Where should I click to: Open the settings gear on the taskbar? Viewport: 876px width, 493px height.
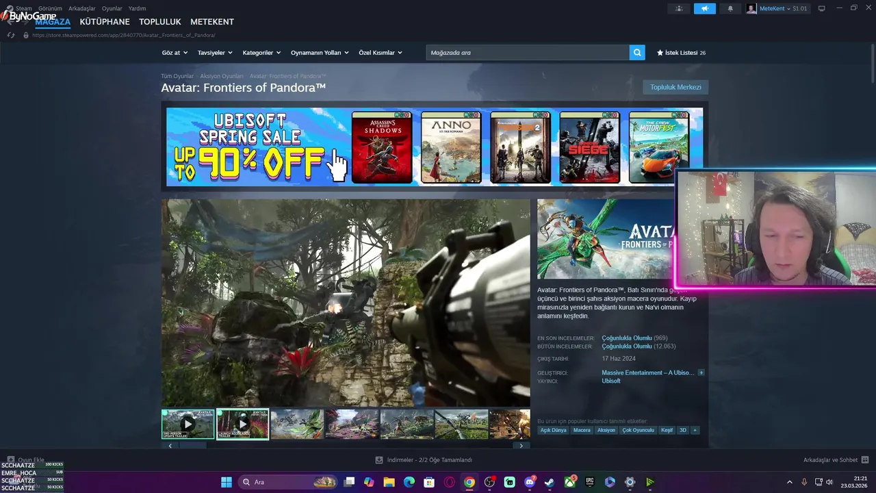click(630, 482)
